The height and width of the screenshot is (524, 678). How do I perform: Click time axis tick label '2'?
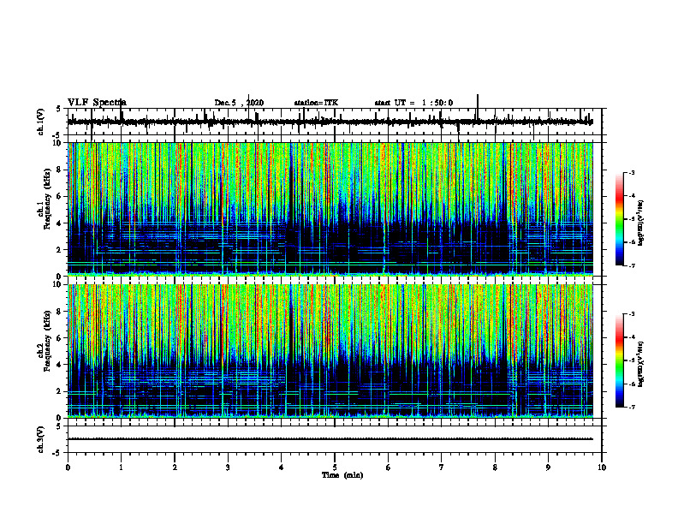click(x=175, y=467)
